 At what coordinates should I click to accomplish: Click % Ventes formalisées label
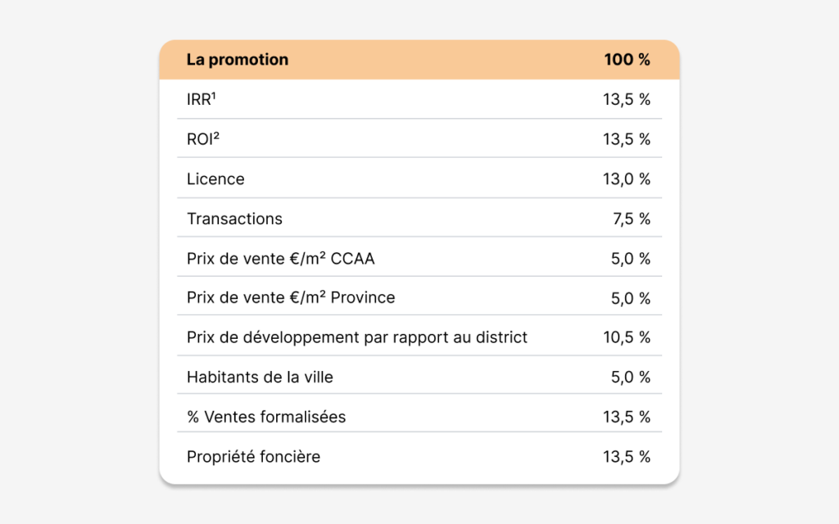point(266,417)
